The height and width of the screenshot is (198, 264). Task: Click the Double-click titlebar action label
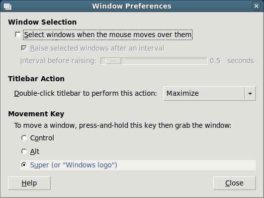click(x=85, y=93)
